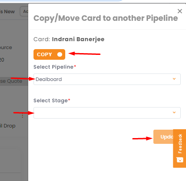186x181 pixels.
Task: Expand pipeline list via orange chevron
Action: point(174,79)
